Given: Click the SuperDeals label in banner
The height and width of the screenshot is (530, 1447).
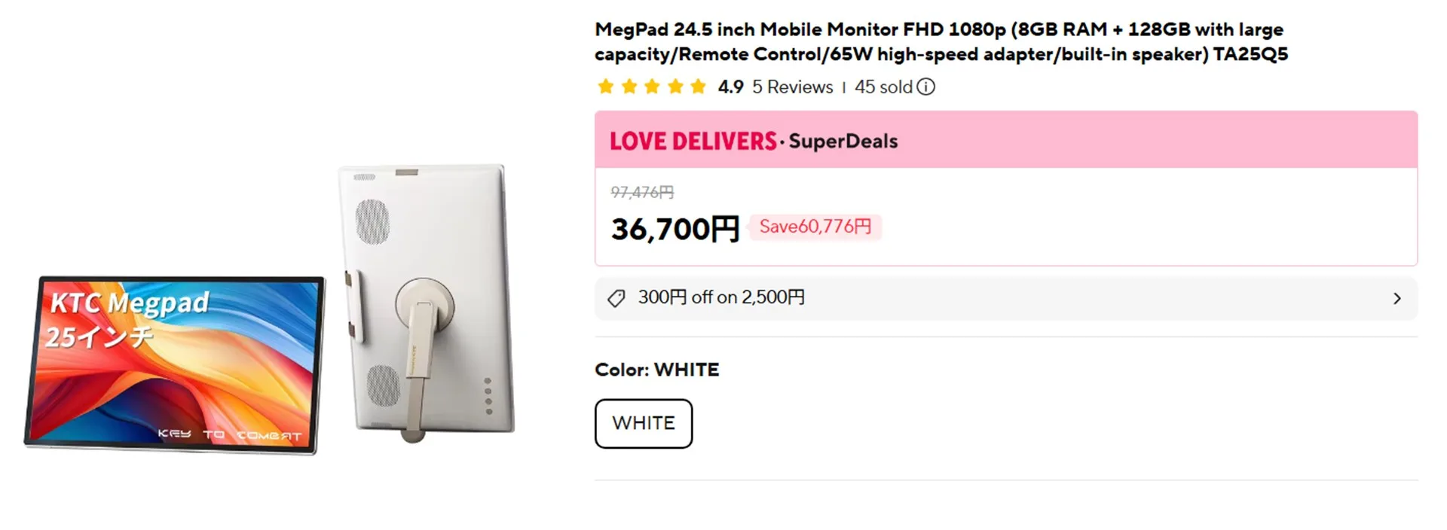Looking at the screenshot, I should (843, 142).
